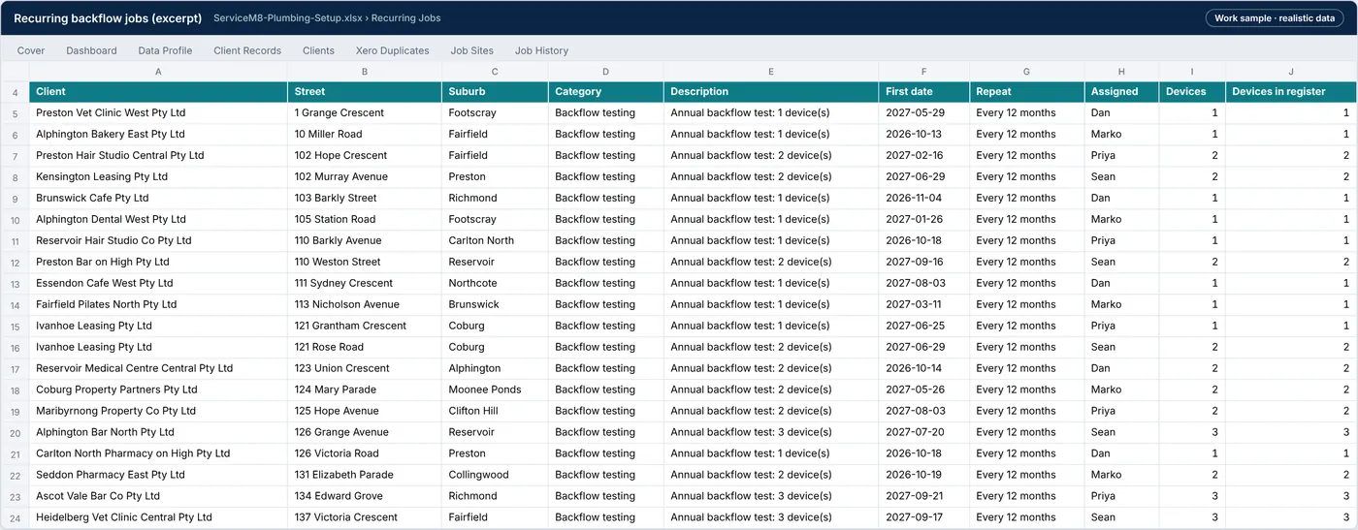Select cell 121 Rose Road
Image resolution: width=1358 pixels, height=530 pixels.
pos(365,348)
